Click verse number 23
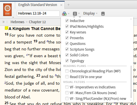Image resolution: width=137 pixels, height=105 pixels. click(x=38, y=76)
